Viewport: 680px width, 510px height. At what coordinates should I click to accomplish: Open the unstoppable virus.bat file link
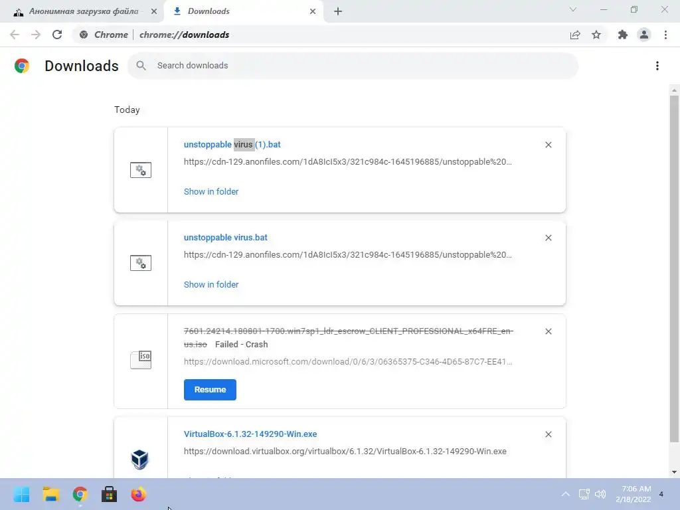[x=226, y=238]
